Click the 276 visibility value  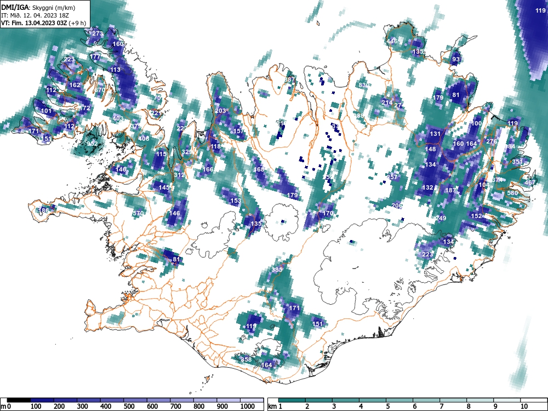[492, 141]
